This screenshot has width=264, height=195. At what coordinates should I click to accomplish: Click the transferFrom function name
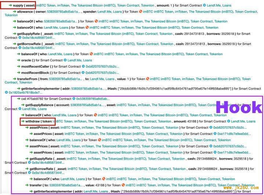[x=27, y=79]
